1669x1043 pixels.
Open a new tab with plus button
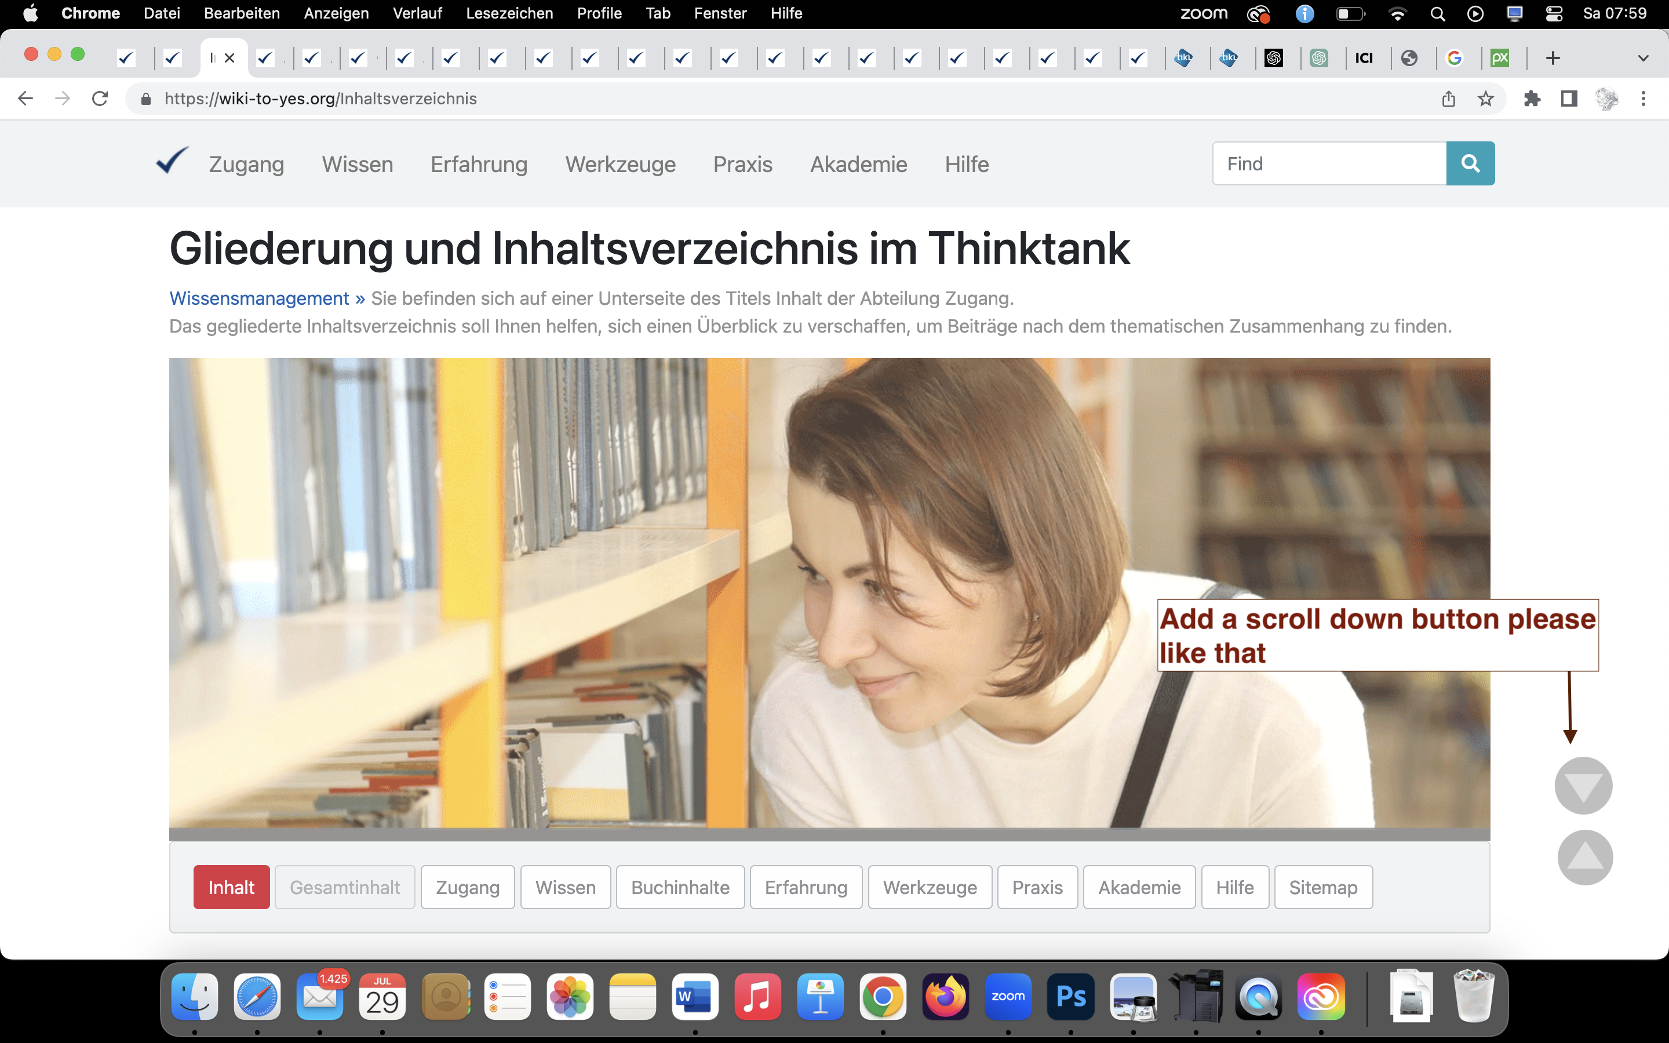1553,58
